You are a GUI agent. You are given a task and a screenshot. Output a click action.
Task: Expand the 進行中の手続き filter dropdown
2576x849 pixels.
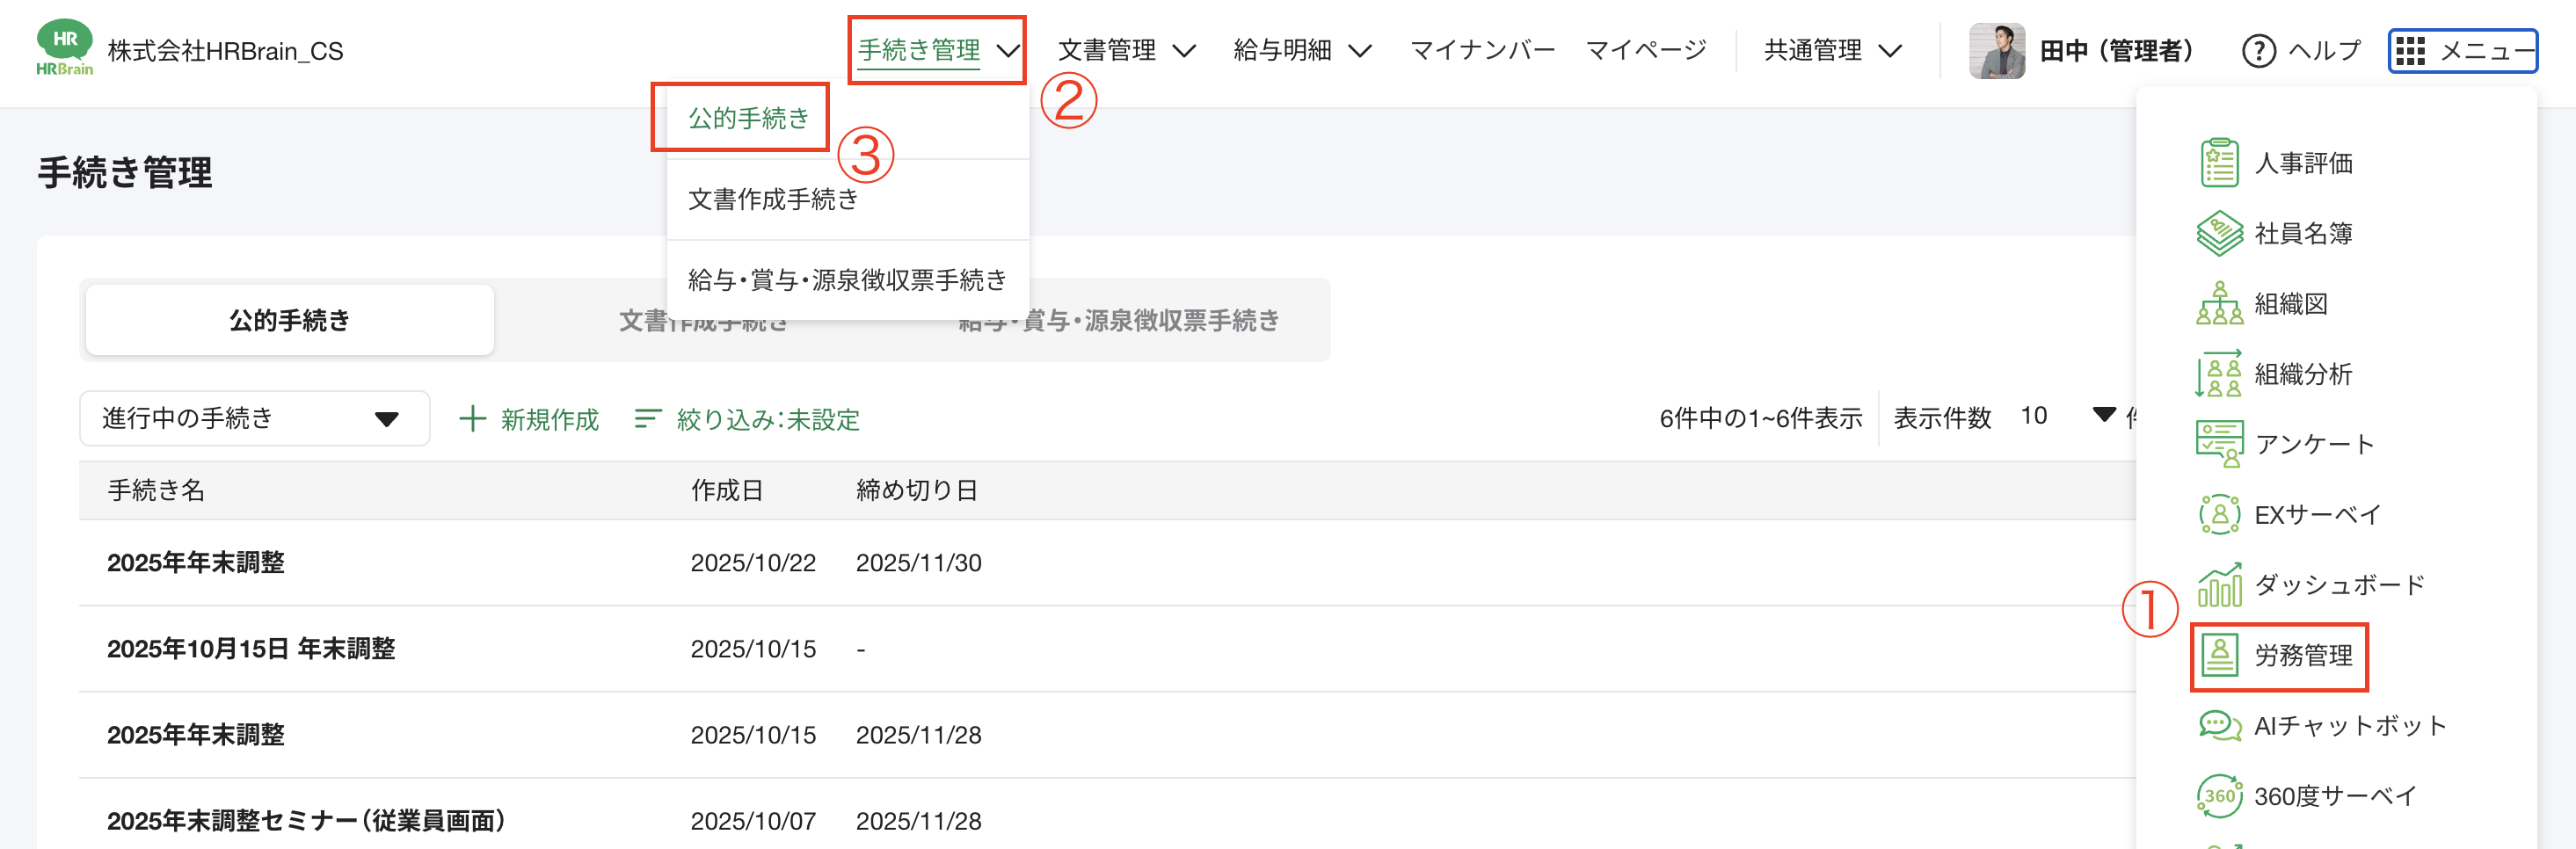254,418
